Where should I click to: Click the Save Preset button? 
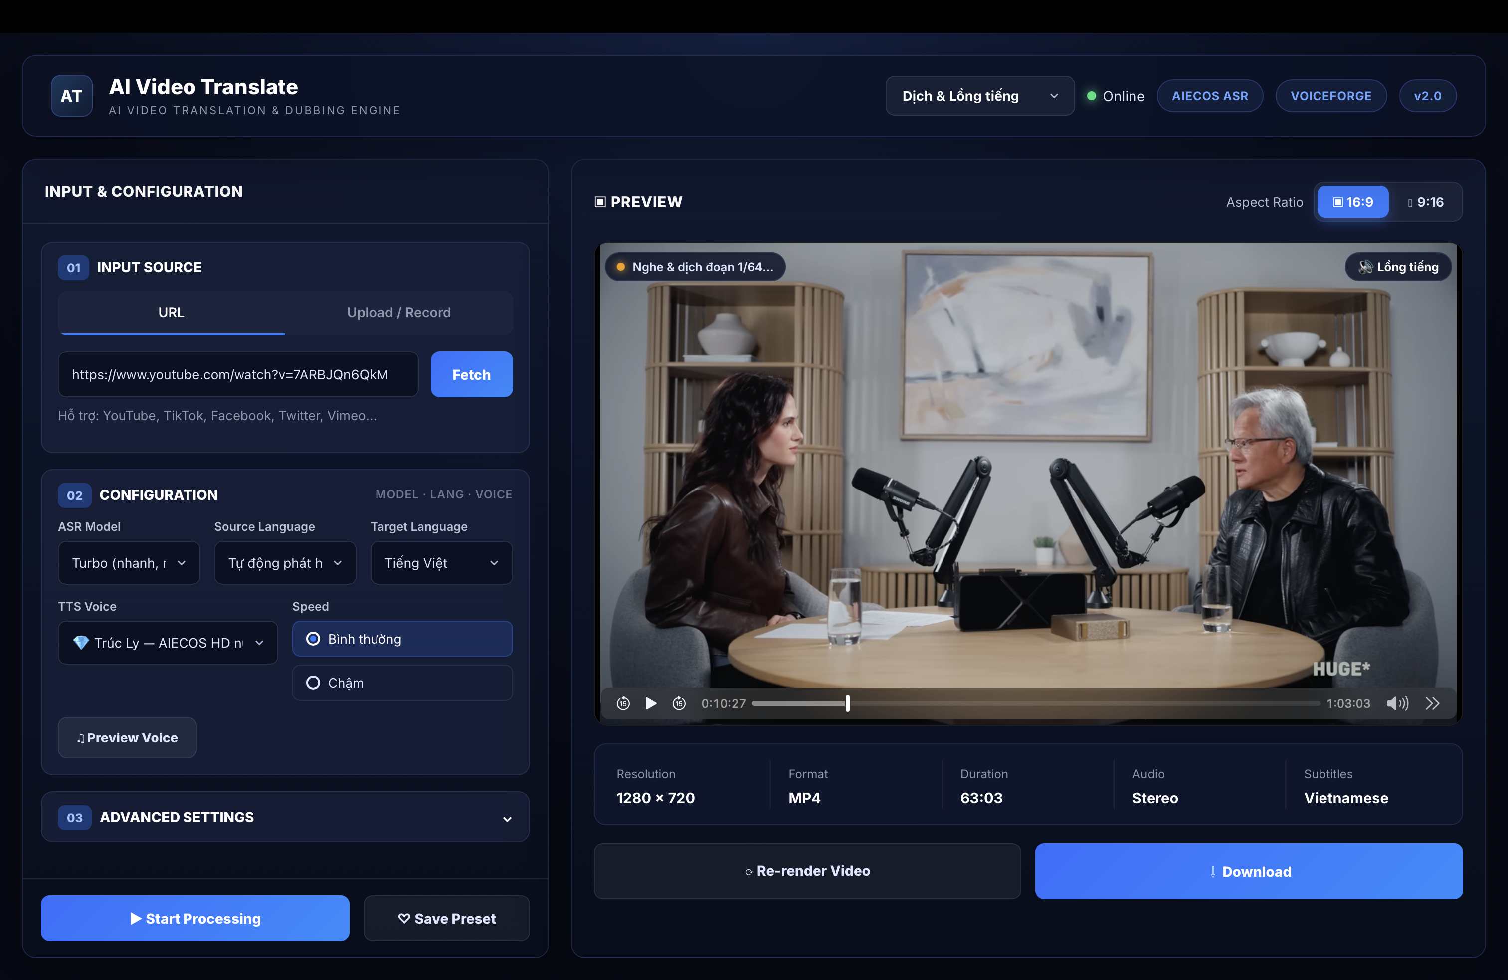point(447,918)
